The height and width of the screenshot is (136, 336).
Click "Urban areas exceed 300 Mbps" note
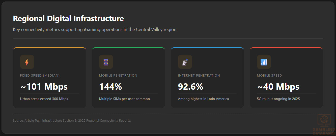point(44,99)
